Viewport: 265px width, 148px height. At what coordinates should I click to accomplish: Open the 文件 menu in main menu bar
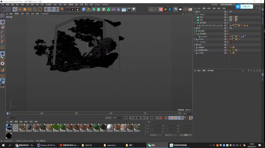(x=3, y=5)
